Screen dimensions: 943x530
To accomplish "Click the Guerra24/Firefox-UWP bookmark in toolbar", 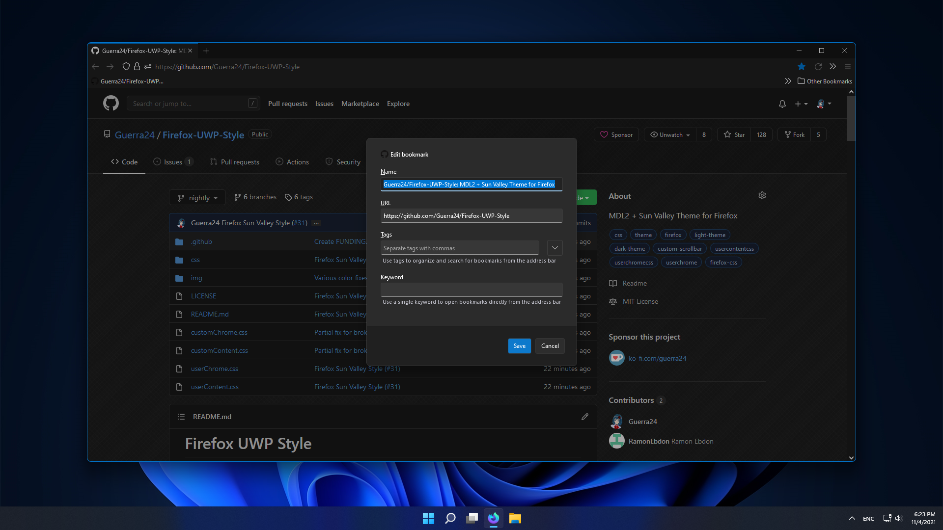I will pos(128,81).
